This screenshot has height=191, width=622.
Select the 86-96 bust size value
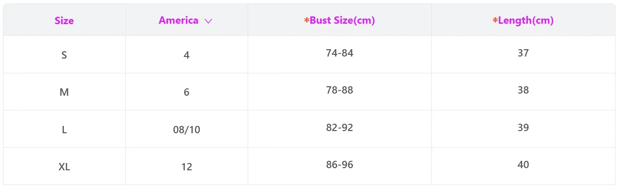click(340, 165)
